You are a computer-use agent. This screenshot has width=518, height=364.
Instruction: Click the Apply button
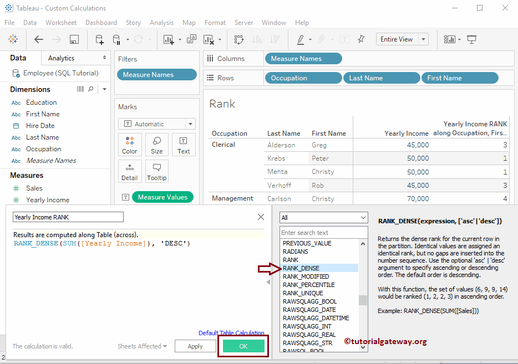[195, 346]
